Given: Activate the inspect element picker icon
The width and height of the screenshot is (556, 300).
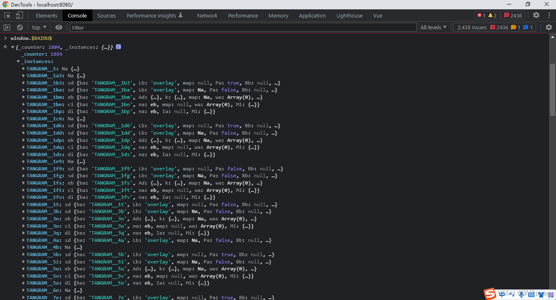Looking at the screenshot, I should pyautogui.click(x=7, y=15).
